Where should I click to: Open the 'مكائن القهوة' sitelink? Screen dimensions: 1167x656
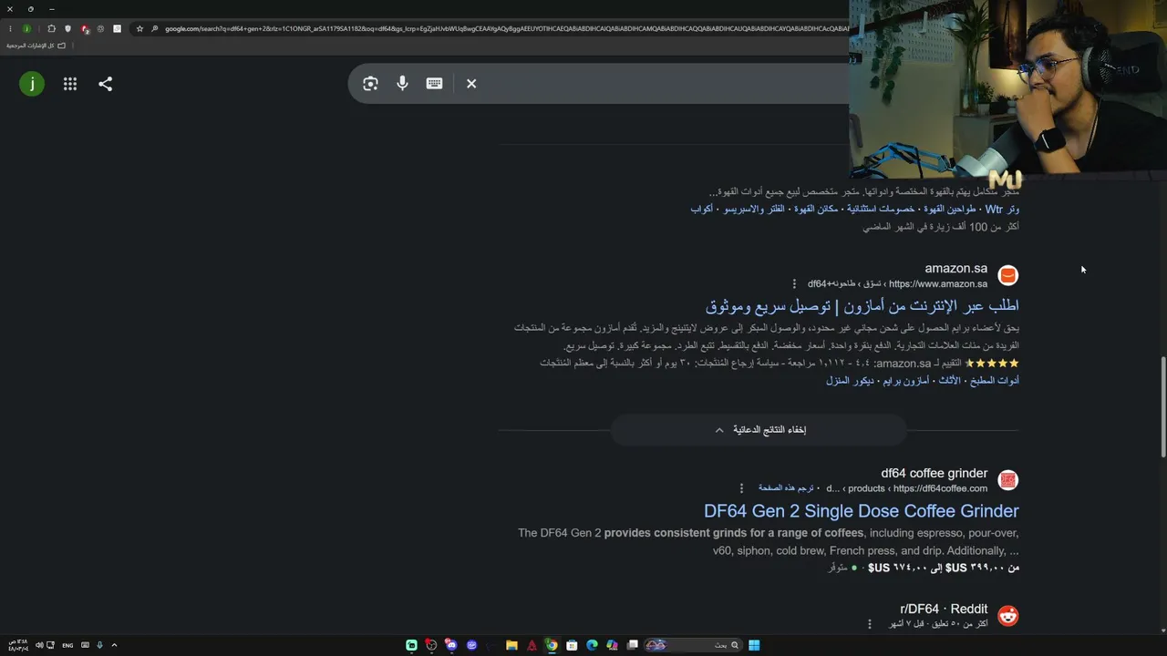coord(815,210)
